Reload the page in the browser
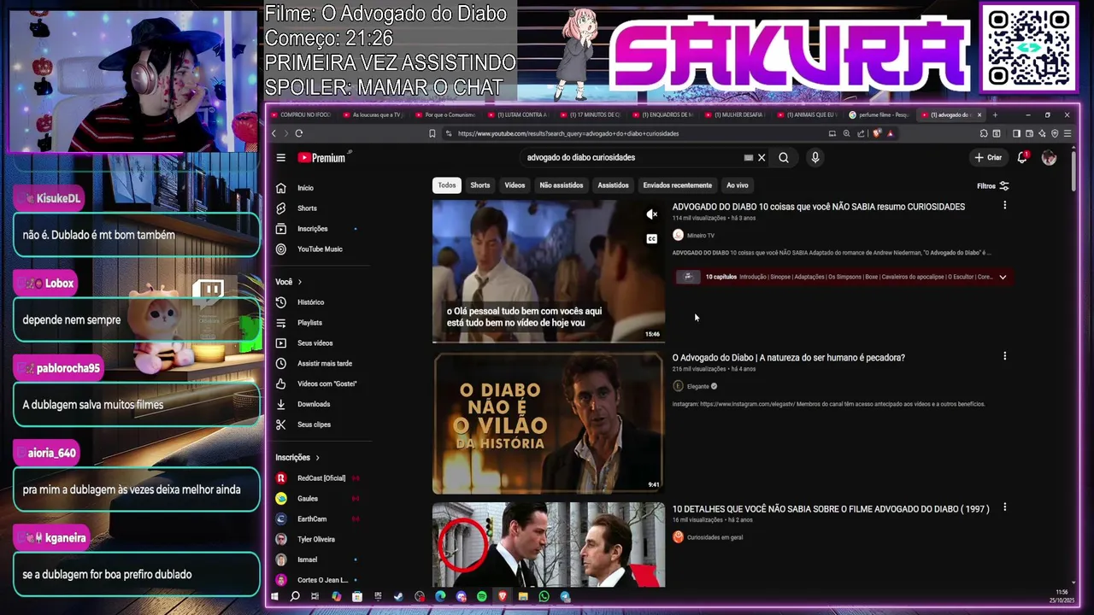This screenshot has width=1094, height=615. point(298,133)
